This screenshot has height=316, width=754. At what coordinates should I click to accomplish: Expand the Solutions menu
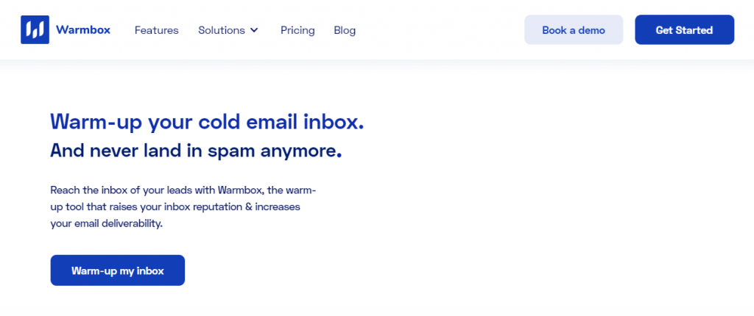pos(228,30)
